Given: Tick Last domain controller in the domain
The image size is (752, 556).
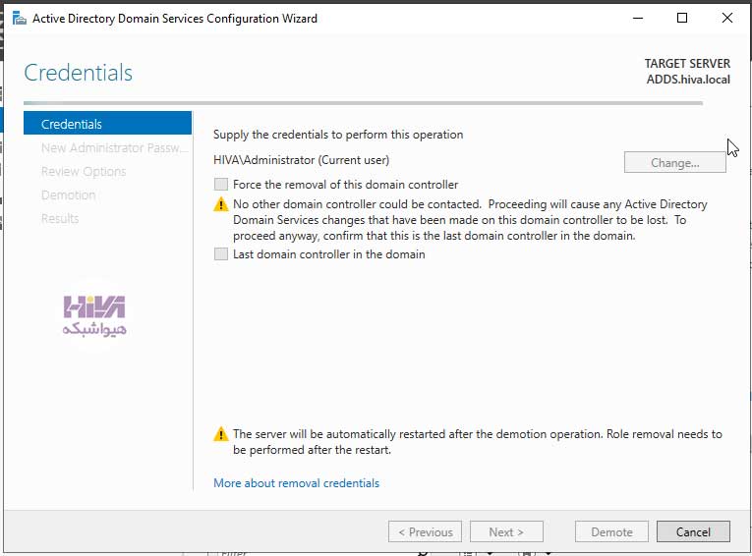Looking at the screenshot, I should (x=220, y=253).
